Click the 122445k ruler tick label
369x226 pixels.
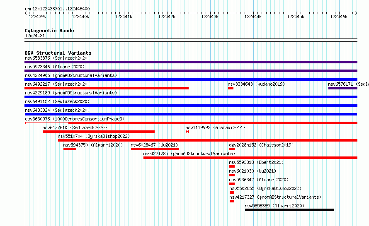pyautogui.click(x=296, y=17)
